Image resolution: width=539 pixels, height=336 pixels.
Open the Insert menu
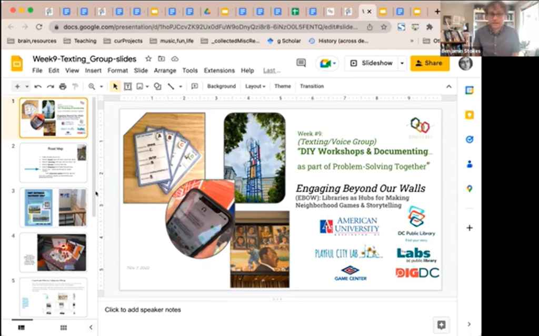93,71
